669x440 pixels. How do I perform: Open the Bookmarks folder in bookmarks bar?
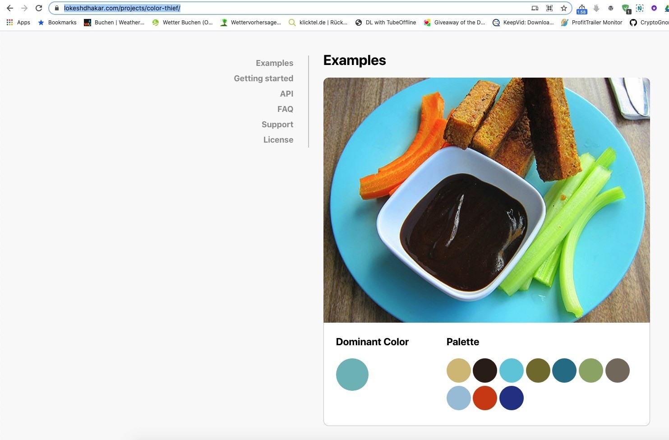[x=57, y=22]
